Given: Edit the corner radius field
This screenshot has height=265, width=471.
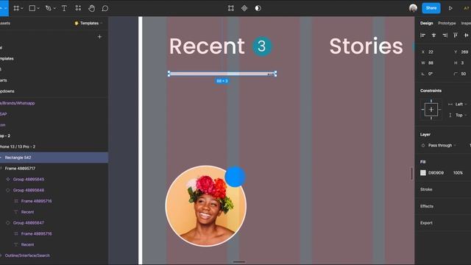Looking at the screenshot, I should click(x=462, y=74).
